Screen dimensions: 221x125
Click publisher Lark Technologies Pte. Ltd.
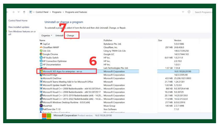[x=116, y=68]
